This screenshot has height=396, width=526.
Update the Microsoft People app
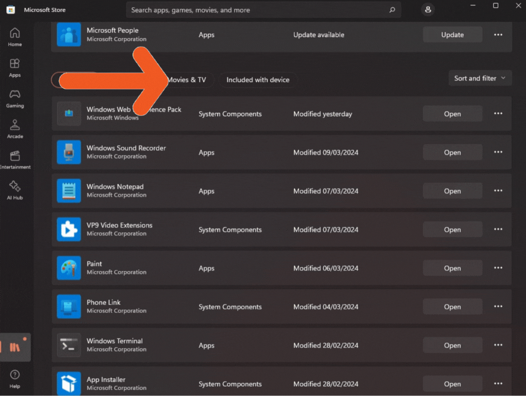[452, 35]
